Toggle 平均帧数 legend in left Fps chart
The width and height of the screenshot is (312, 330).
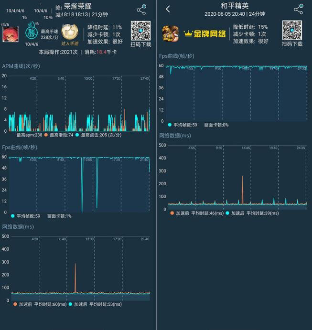28,216
